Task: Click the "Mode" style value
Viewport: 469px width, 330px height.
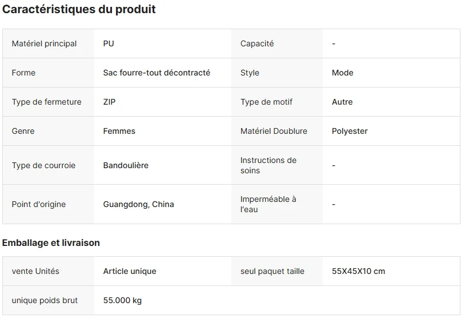Action: click(x=343, y=73)
